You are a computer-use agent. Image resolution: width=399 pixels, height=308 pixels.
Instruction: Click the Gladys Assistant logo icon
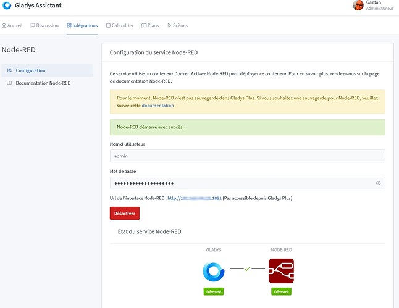tap(7, 6)
